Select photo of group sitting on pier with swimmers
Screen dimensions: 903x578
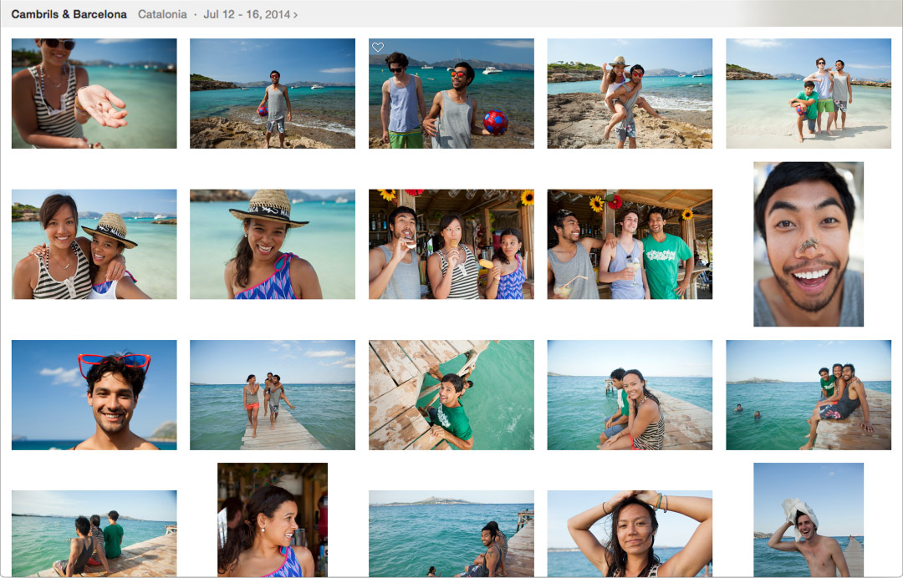809,395
